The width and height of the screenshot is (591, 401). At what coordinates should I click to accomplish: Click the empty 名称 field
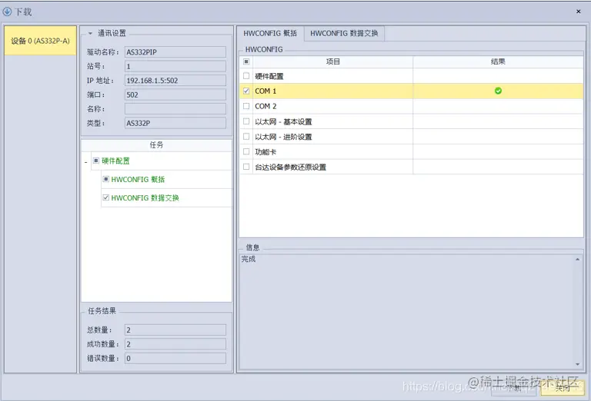click(x=175, y=109)
